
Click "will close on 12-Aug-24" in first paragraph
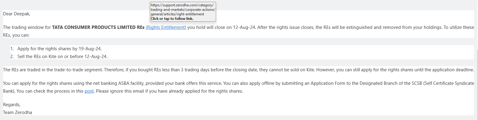pos(231,27)
